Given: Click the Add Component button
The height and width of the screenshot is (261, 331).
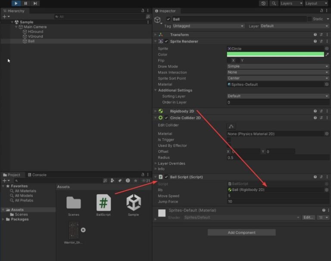Looking at the screenshot, I should click(241, 233).
